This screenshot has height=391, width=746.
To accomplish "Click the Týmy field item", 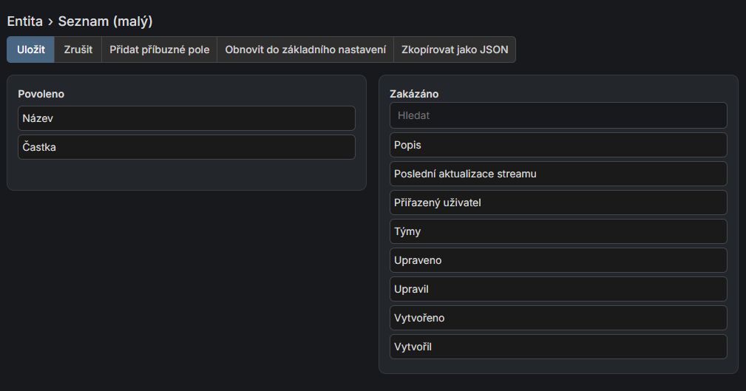I will [558, 231].
